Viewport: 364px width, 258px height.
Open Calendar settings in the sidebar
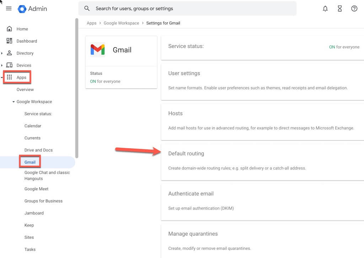tap(33, 126)
